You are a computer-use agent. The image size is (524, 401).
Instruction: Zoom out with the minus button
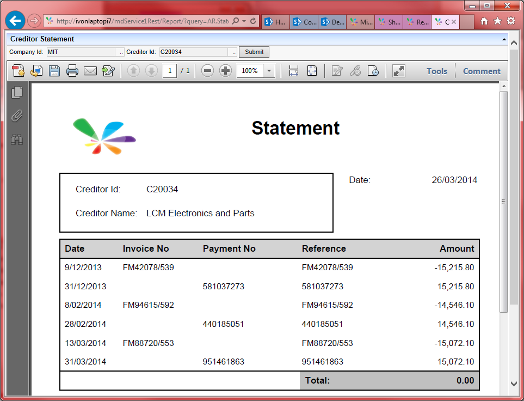pyautogui.click(x=207, y=71)
